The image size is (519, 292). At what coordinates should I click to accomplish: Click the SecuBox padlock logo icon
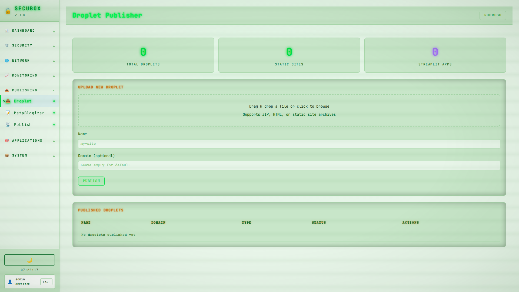[8, 11]
